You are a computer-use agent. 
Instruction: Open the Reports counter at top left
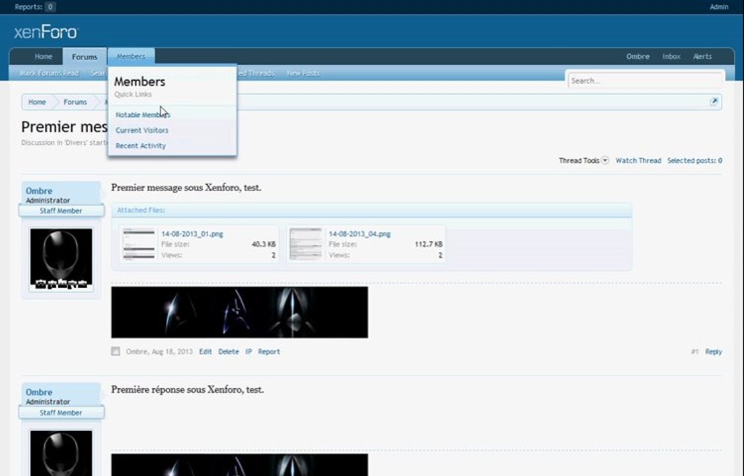(35, 7)
